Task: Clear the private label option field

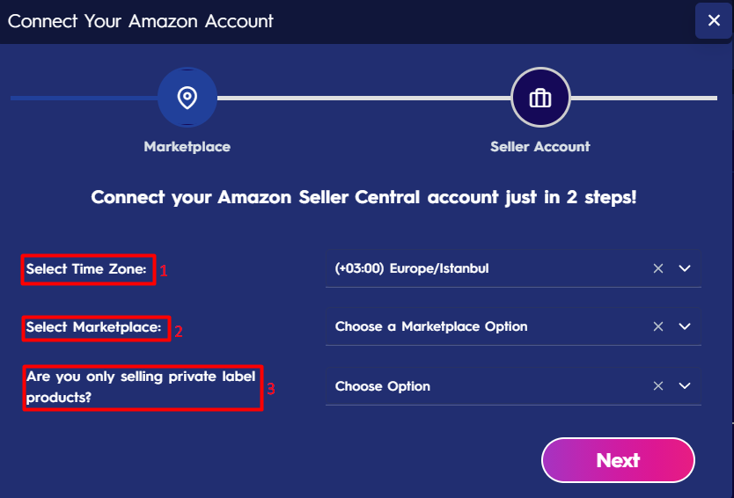Action: [x=658, y=385]
